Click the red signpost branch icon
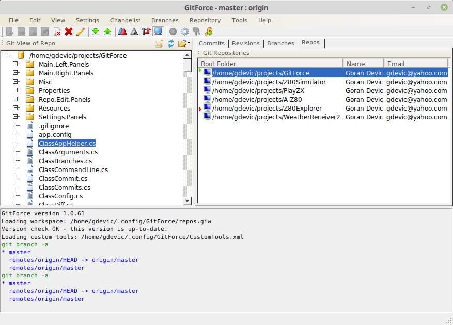The height and width of the screenshot is (325, 453). click(146, 32)
